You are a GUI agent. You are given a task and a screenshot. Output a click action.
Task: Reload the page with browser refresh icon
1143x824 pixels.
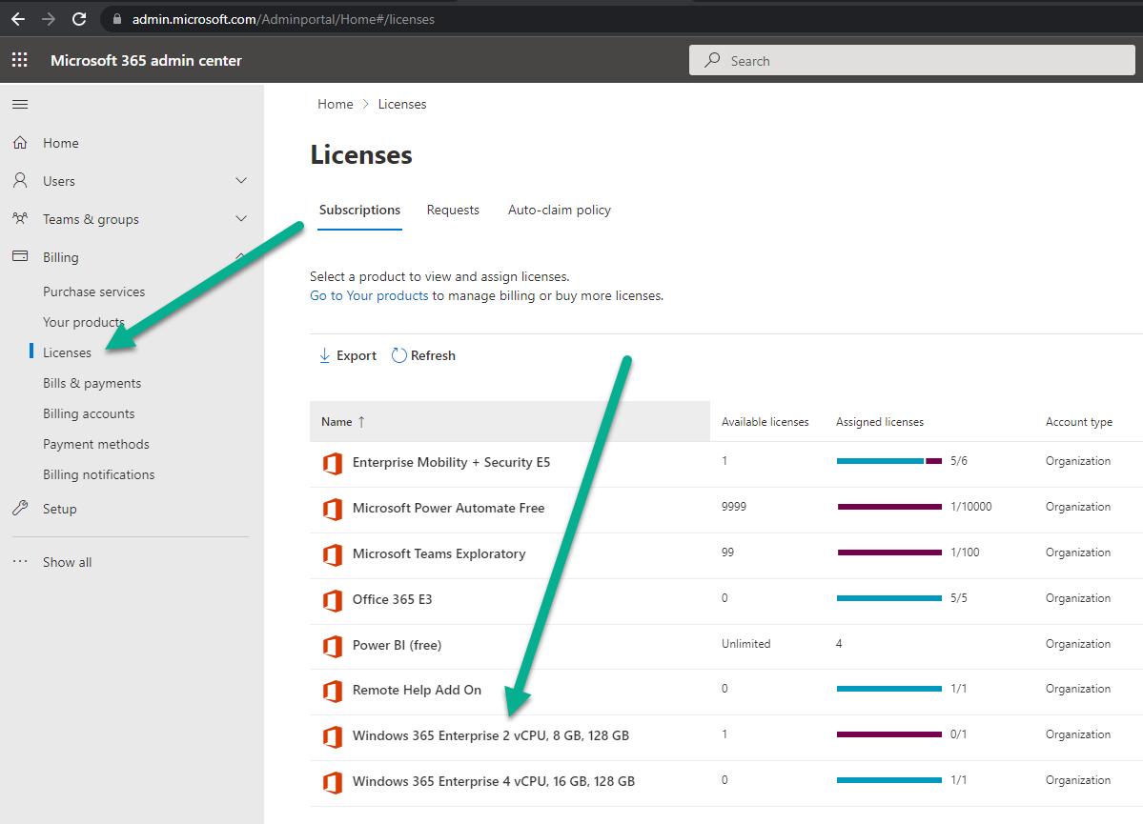click(x=79, y=19)
